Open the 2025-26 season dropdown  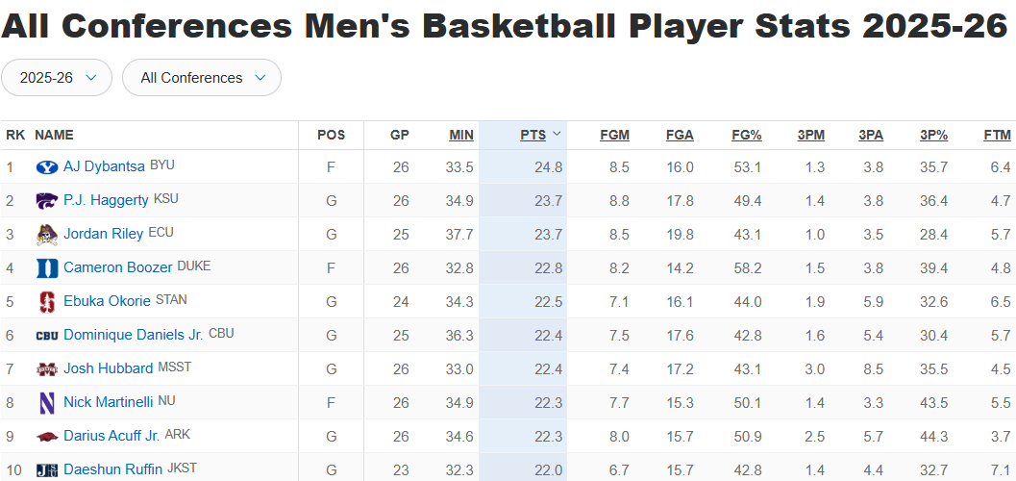coord(57,78)
